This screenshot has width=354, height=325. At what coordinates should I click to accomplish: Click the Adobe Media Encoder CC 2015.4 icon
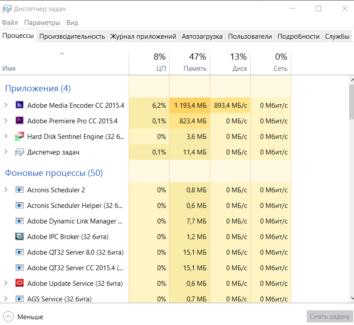click(x=20, y=105)
